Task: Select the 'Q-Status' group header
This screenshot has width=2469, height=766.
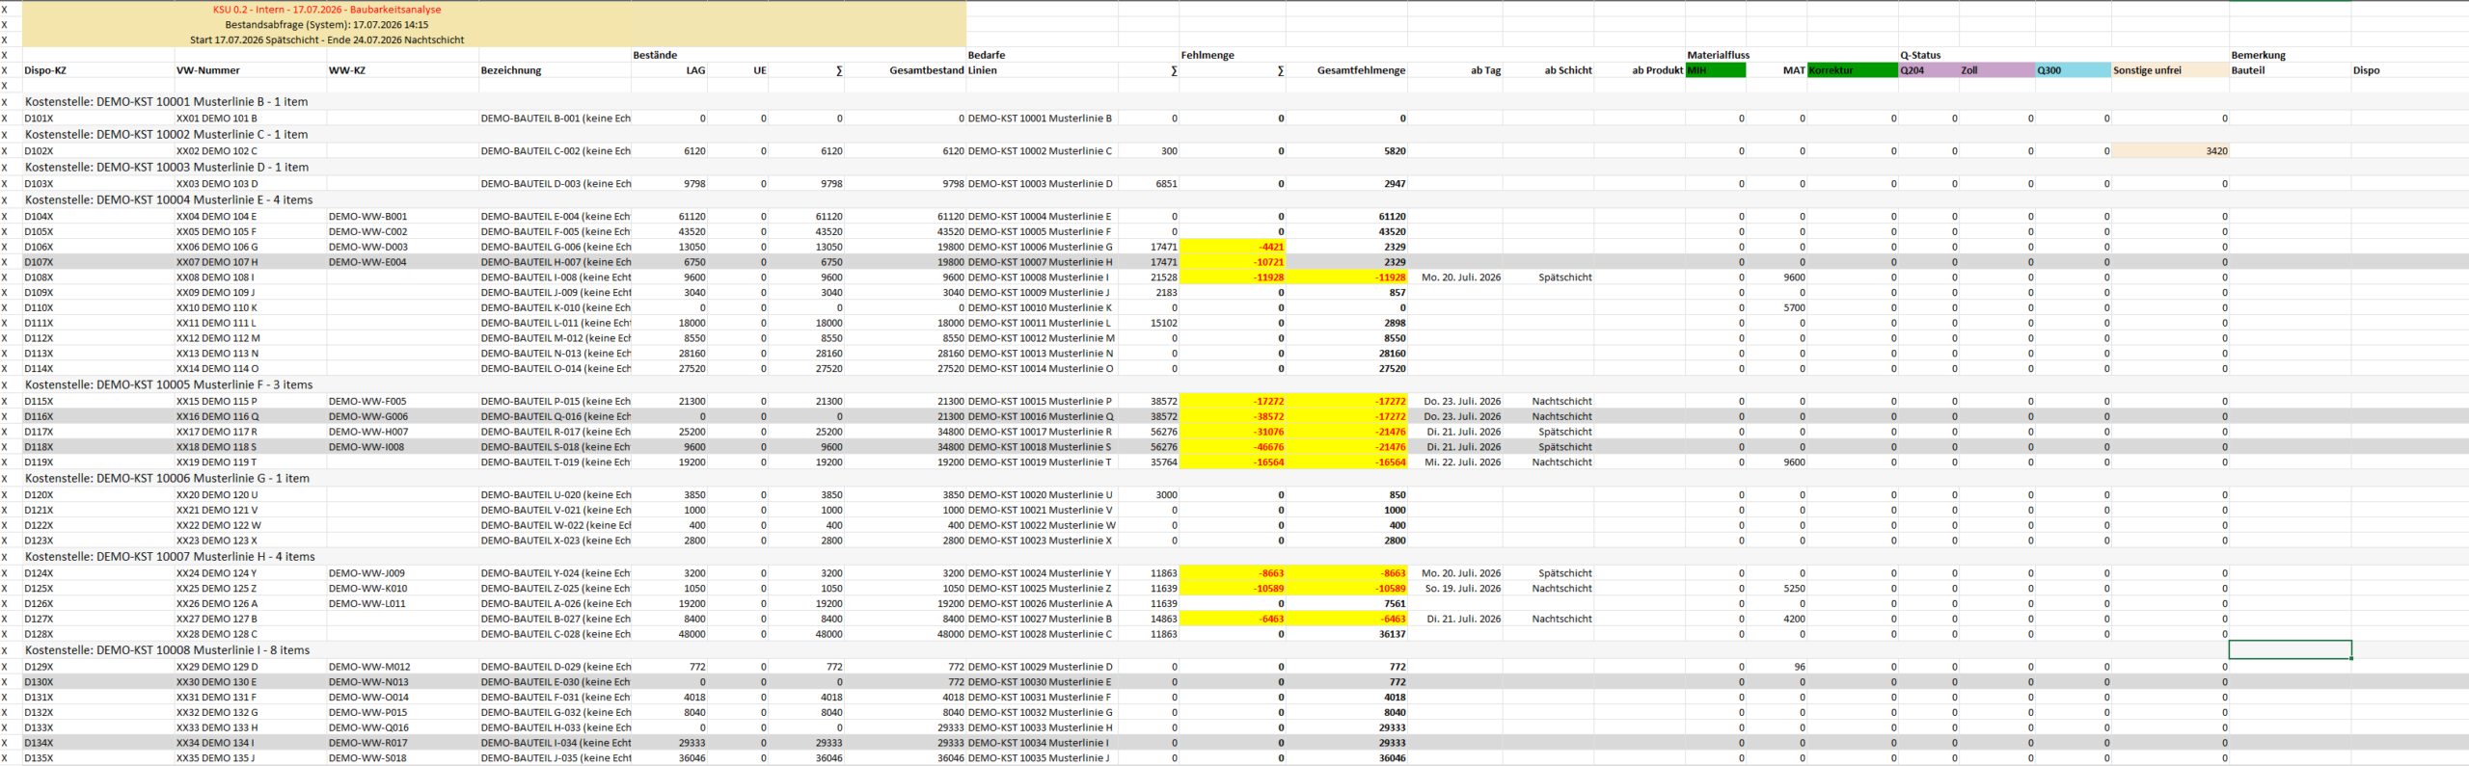Action: coord(1920,55)
